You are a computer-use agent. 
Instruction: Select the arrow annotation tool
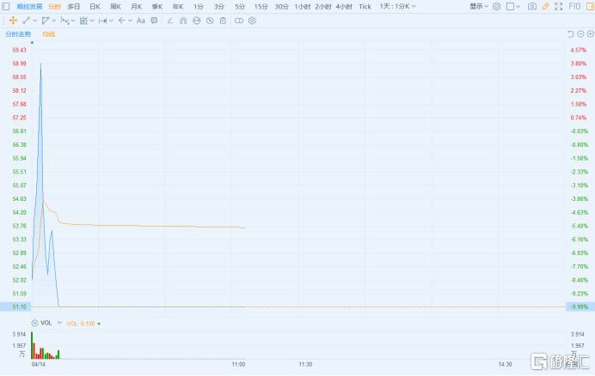tap(121, 21)
